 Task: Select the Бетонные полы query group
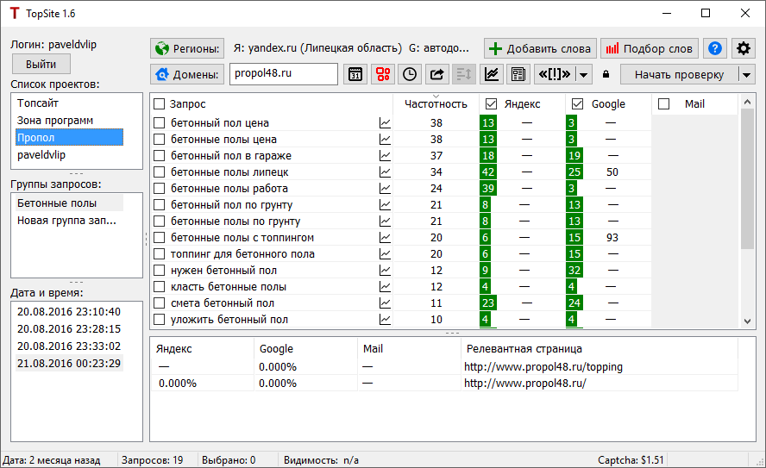(x=69, y=203)
